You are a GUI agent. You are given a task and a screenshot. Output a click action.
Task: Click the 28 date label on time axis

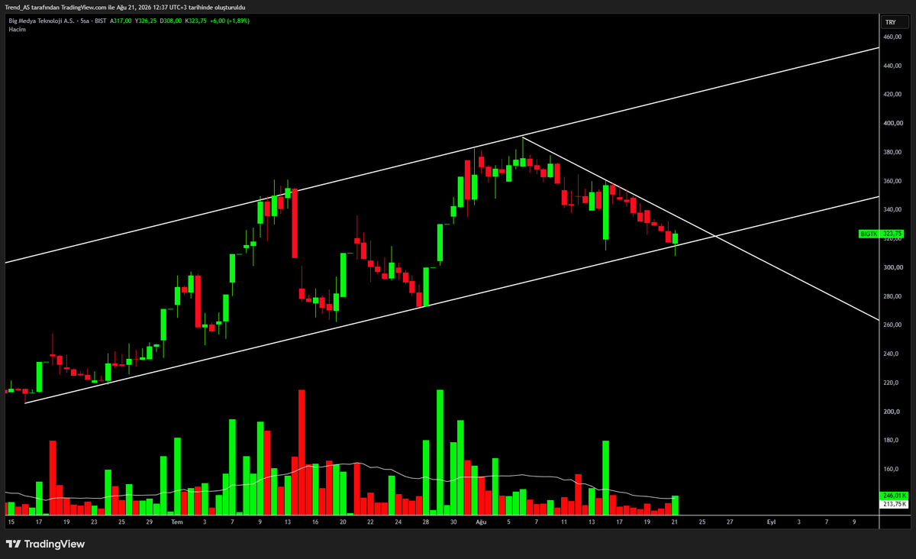426,522
